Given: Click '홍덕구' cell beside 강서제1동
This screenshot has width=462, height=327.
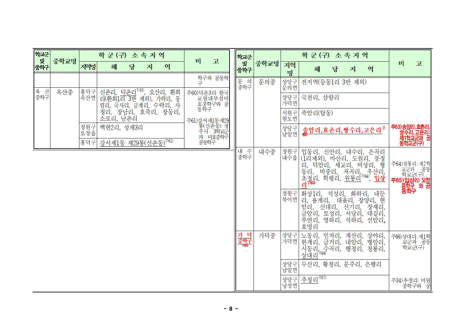Looking at the screenshot, I should pyautogui.click(x=88, y=143).
